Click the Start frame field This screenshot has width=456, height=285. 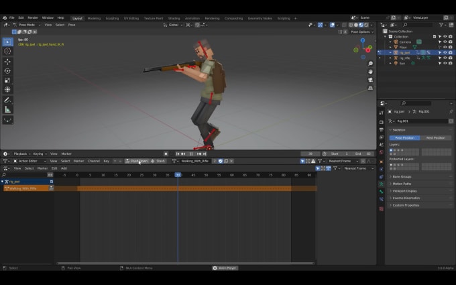coord(339,154)
